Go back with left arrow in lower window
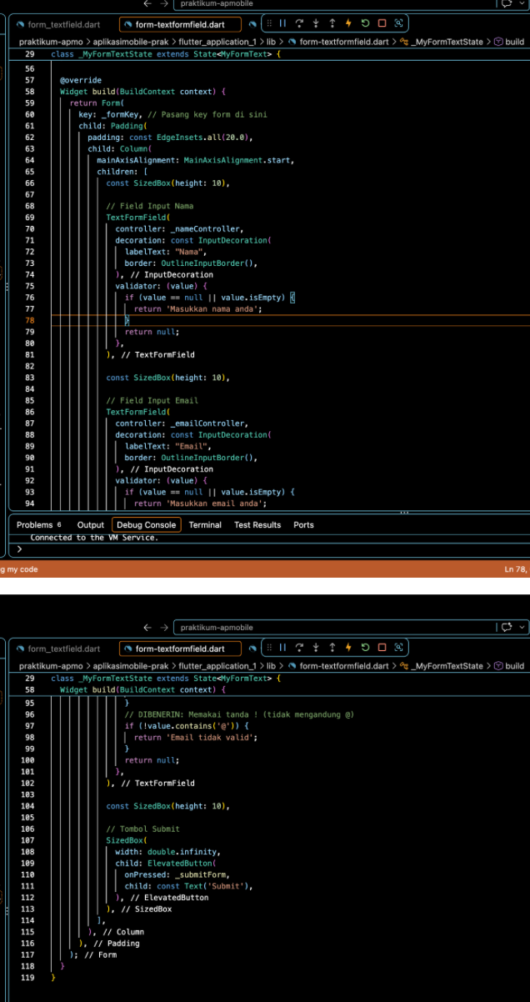 pyautogui.click(x=148, y=627)
